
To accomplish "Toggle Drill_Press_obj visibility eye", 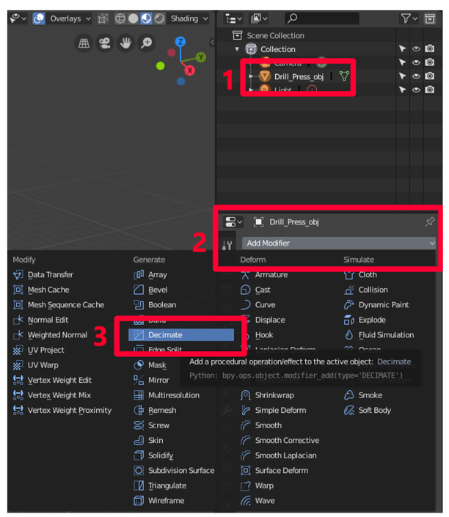I will coord(416,76).
